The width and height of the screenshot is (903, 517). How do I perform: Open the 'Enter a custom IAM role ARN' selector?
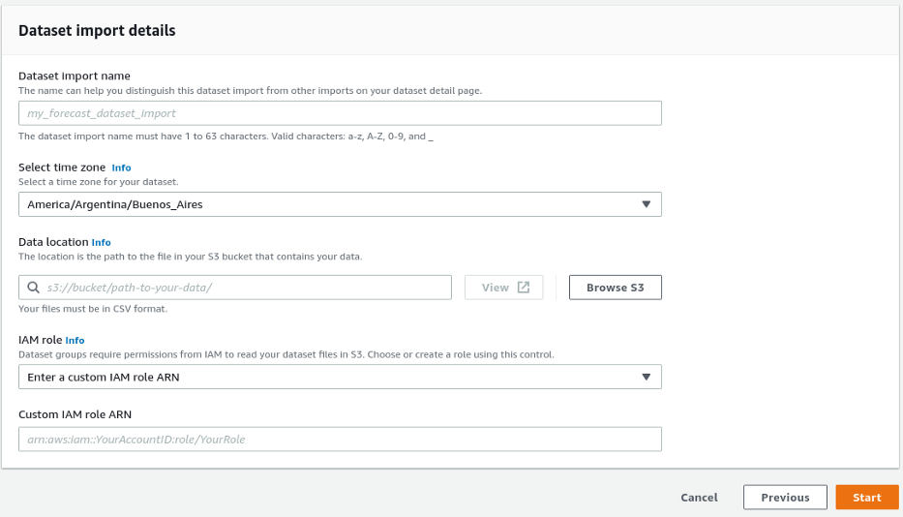(x=339, y=378)
